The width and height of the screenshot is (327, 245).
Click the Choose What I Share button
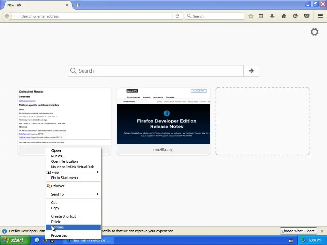[298, 231]
